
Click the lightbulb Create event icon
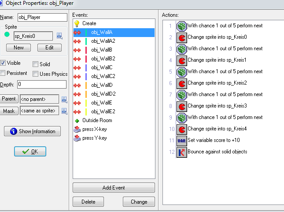click(x=77, y=23)
